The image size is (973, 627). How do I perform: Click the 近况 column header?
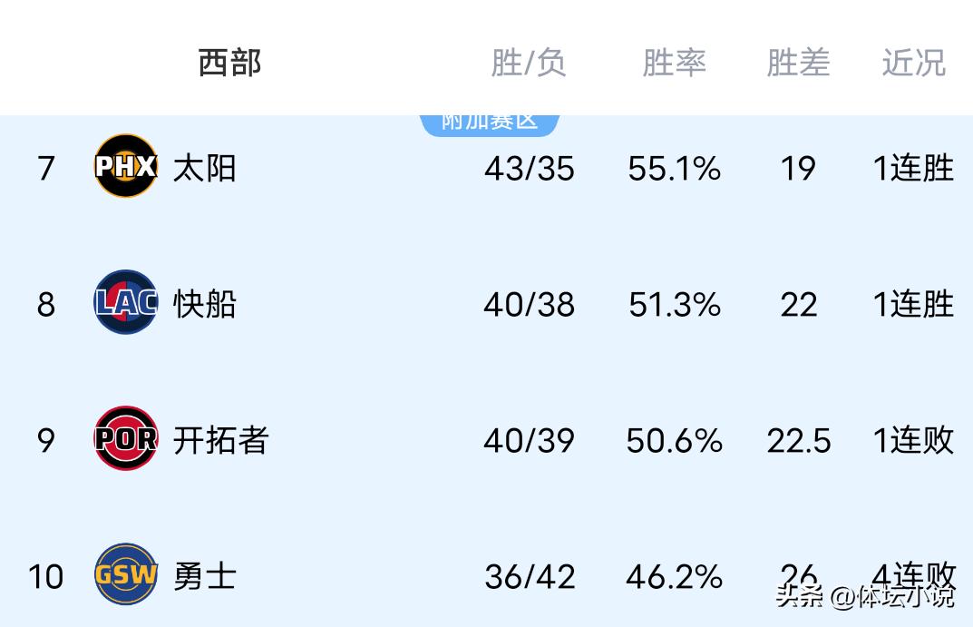pos(913,63)
